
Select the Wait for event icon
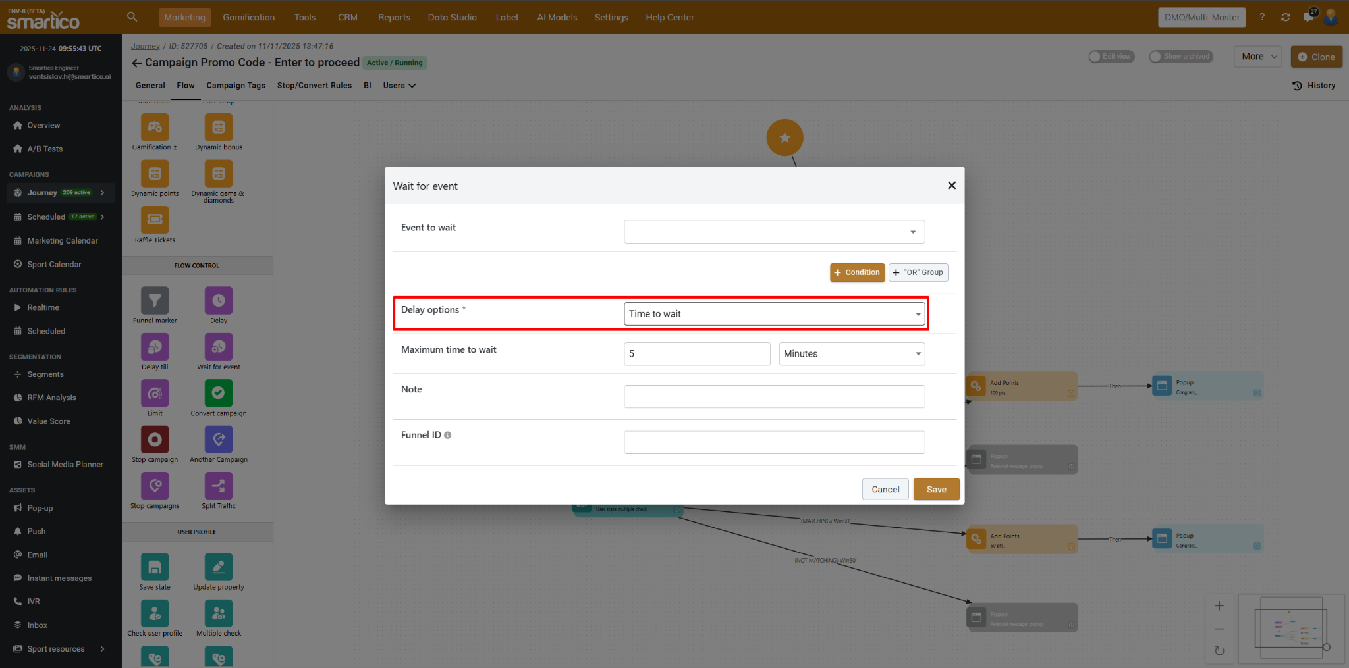[218, 347]
